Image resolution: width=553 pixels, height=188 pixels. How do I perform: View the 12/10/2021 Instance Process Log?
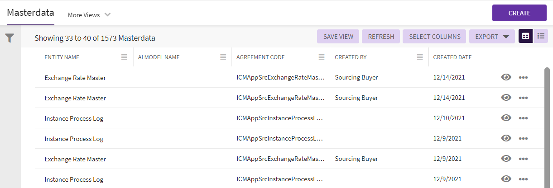click(x=506, y=118)
